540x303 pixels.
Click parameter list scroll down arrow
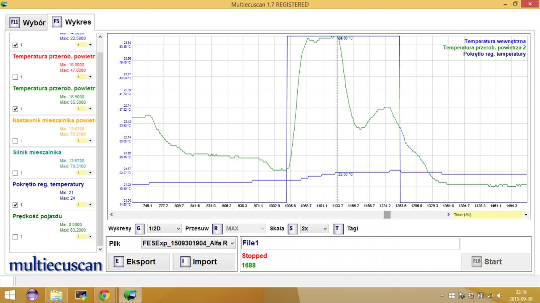point(100,249)
